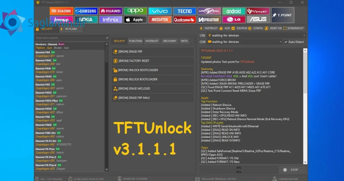344x181 pixels.
Task: Select the MI XIAOMI brand tile
Action: click(61, 11)
